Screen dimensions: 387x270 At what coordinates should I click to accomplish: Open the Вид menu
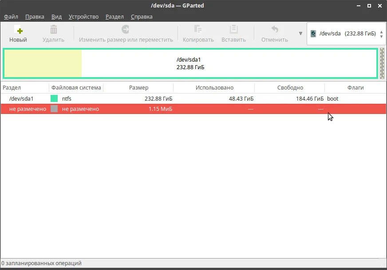click(x=56, y=17)
